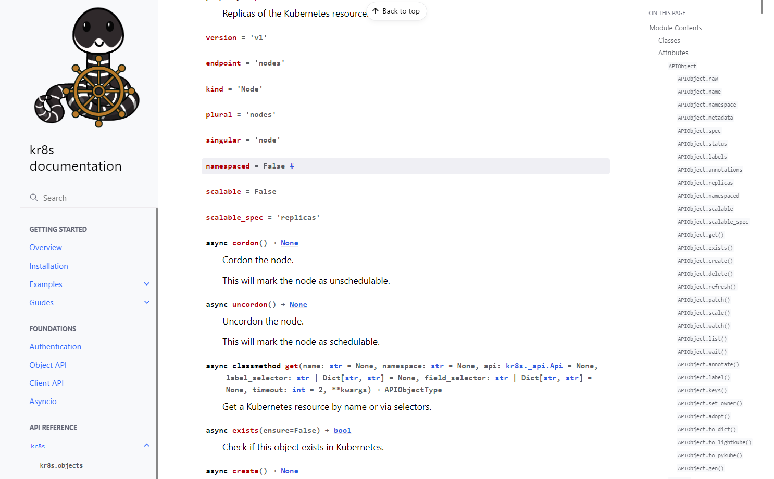Open the kr8s documentation home title

tap(76, 158)
